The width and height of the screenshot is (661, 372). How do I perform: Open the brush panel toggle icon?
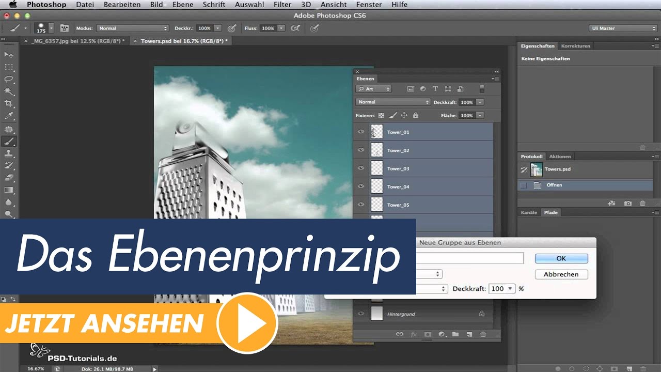65,28
